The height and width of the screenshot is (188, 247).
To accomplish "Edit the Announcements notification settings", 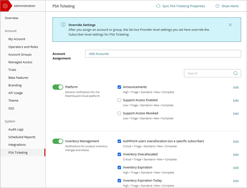I will (x=236, y=87).
